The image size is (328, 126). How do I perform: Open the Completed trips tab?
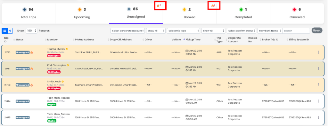click(243, 13)
